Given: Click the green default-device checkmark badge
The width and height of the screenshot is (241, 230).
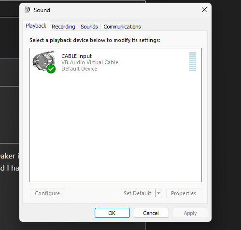Looking at the screenshot, I should [51, 69].
